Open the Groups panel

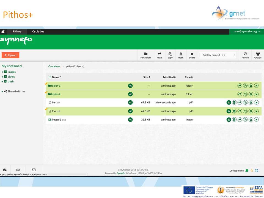[258, 55]
